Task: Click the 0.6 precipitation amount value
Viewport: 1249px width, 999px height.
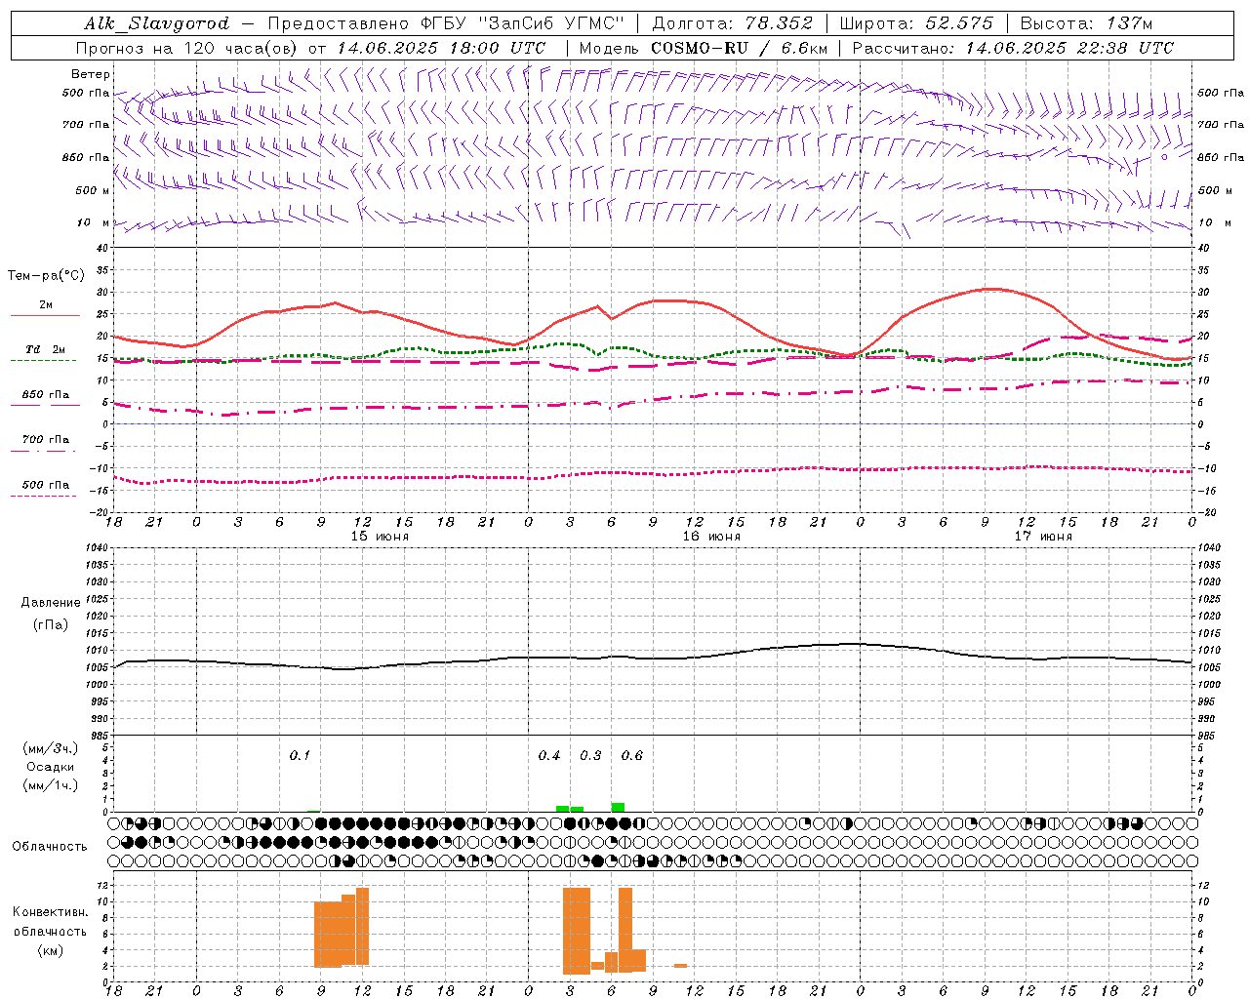Action: tap(632, 756)
